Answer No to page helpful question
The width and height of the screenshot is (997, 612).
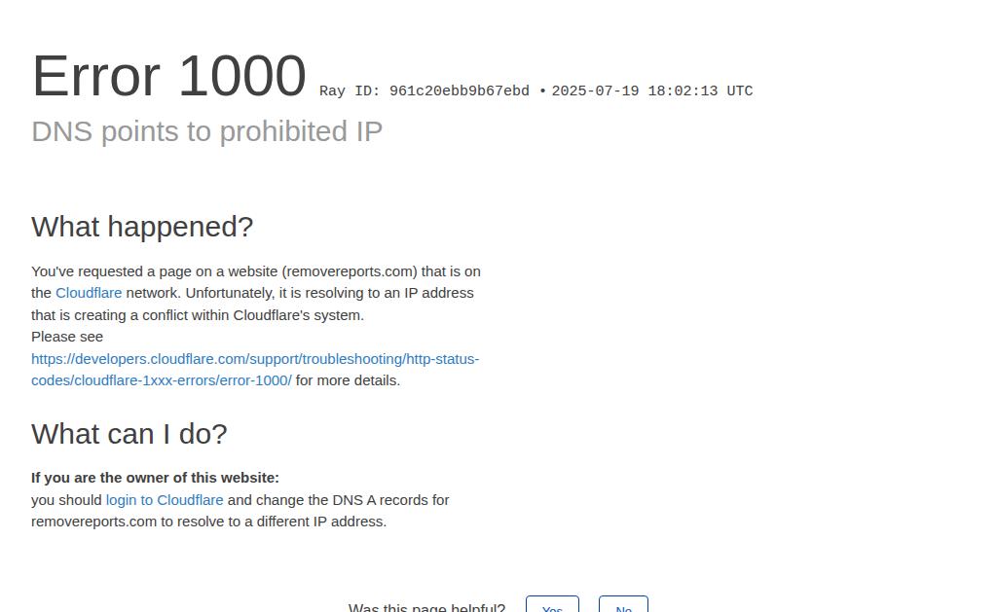click(x=623, y=604)
